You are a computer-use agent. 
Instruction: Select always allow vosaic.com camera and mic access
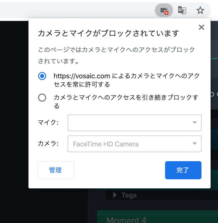(42, 76)
